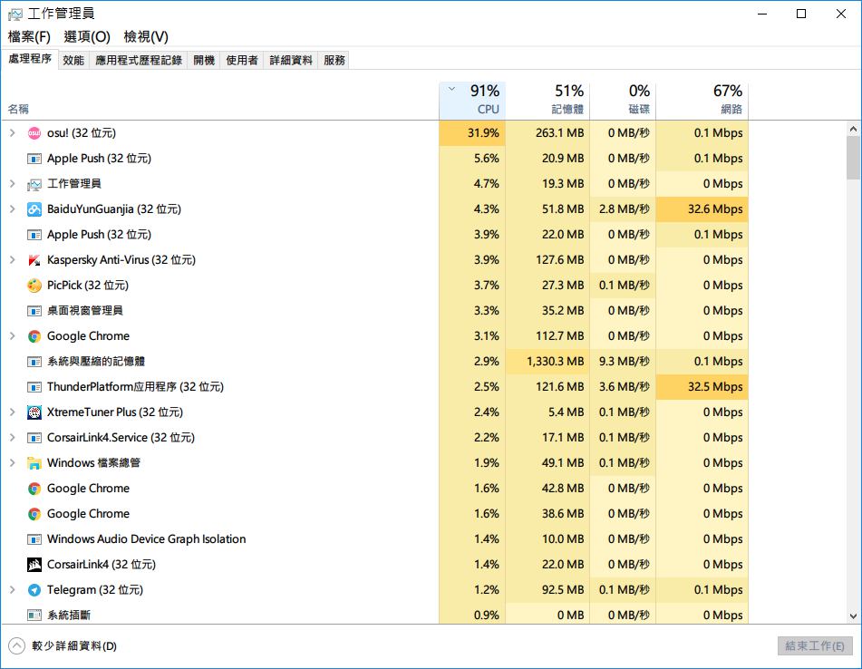Click the 263.1 MB memory cell
Screen dimensions: 862x669
tap(547, 133)
